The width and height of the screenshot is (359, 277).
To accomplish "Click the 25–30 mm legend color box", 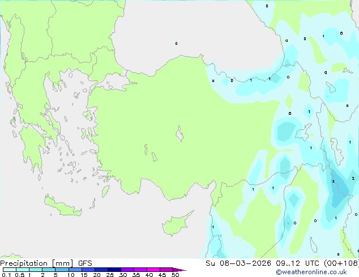I will click(114, 270).
